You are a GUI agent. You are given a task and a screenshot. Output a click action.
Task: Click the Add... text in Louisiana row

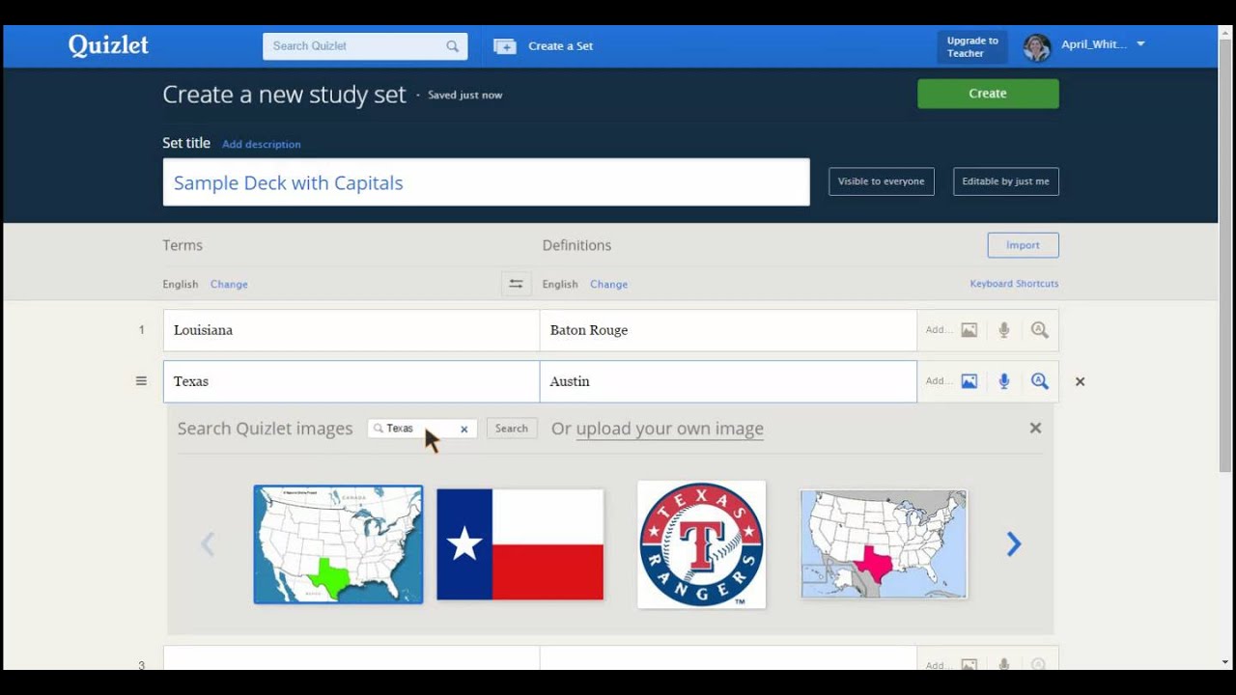point(938,330)
